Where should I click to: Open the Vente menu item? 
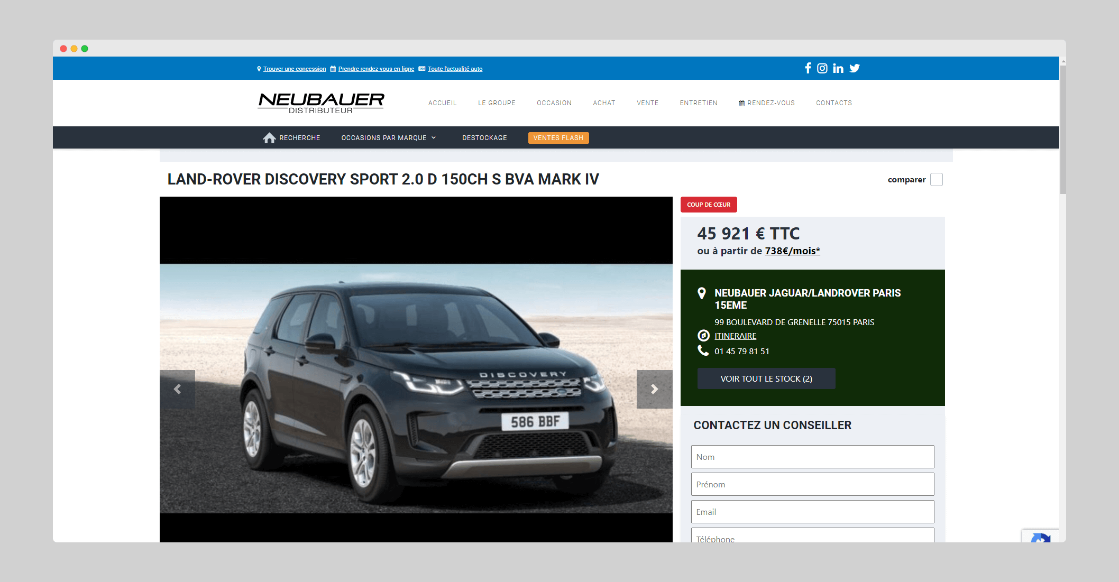point(648,103)
